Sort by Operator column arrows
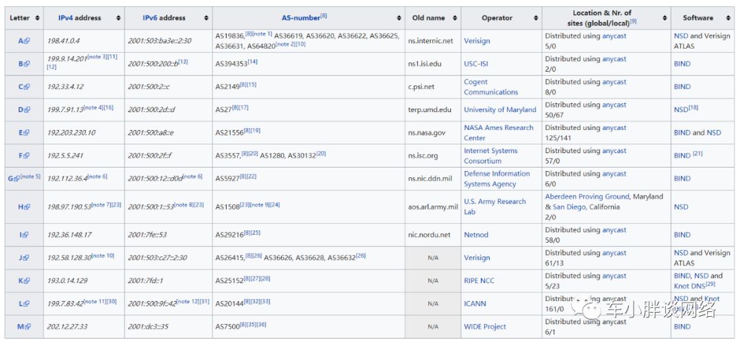 [x=536, y=18]
